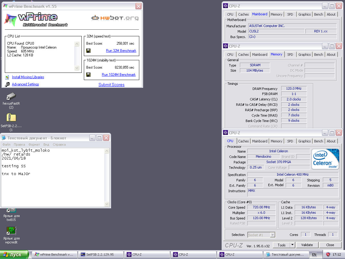Open Правка menu in Notepad

tap(19, 144)
